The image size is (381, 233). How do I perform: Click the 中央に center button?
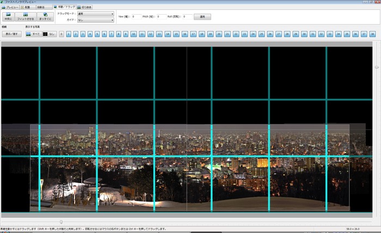[x=8, y=17]
